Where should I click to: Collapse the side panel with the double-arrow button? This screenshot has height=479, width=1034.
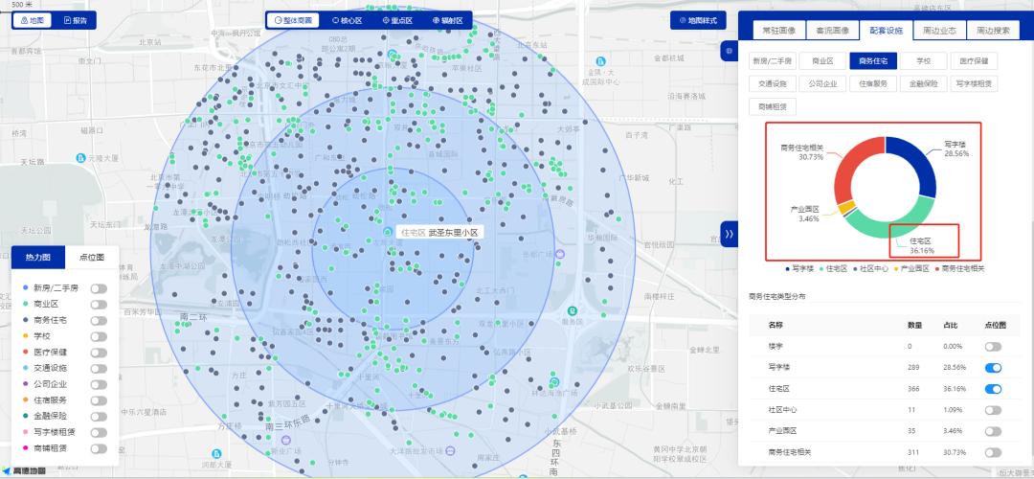729,234
